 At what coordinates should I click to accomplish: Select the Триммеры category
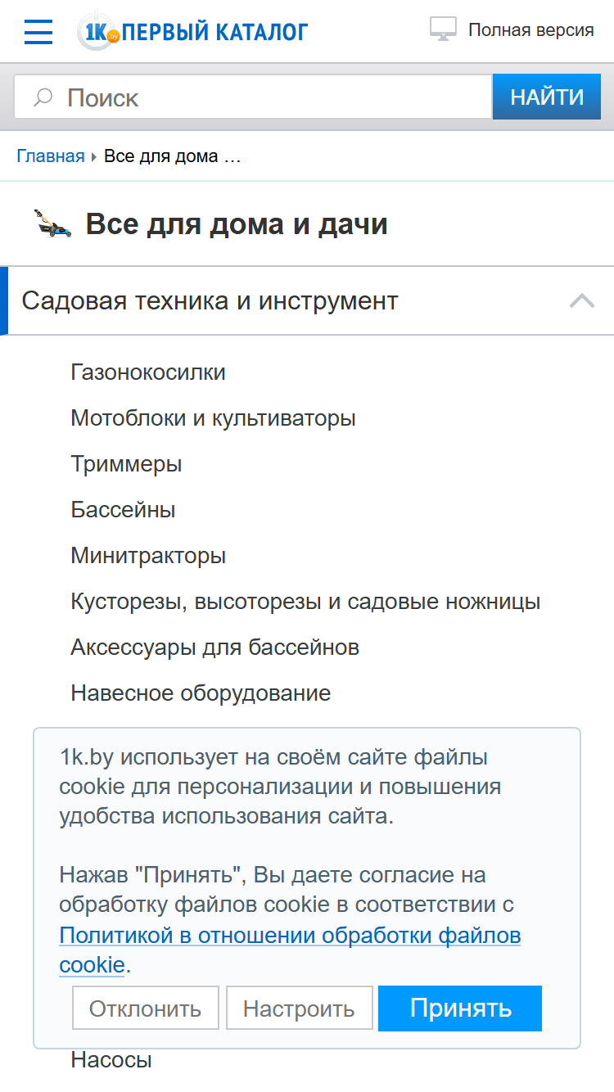126,464
